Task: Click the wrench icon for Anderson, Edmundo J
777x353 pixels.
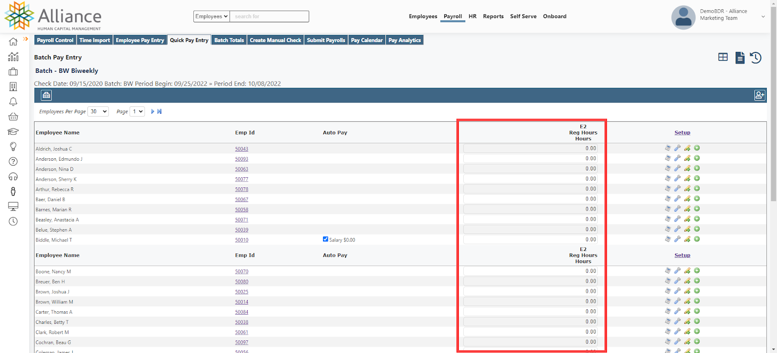Action: [677, 158]
